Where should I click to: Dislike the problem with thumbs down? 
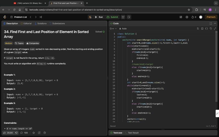pos(16,133)
